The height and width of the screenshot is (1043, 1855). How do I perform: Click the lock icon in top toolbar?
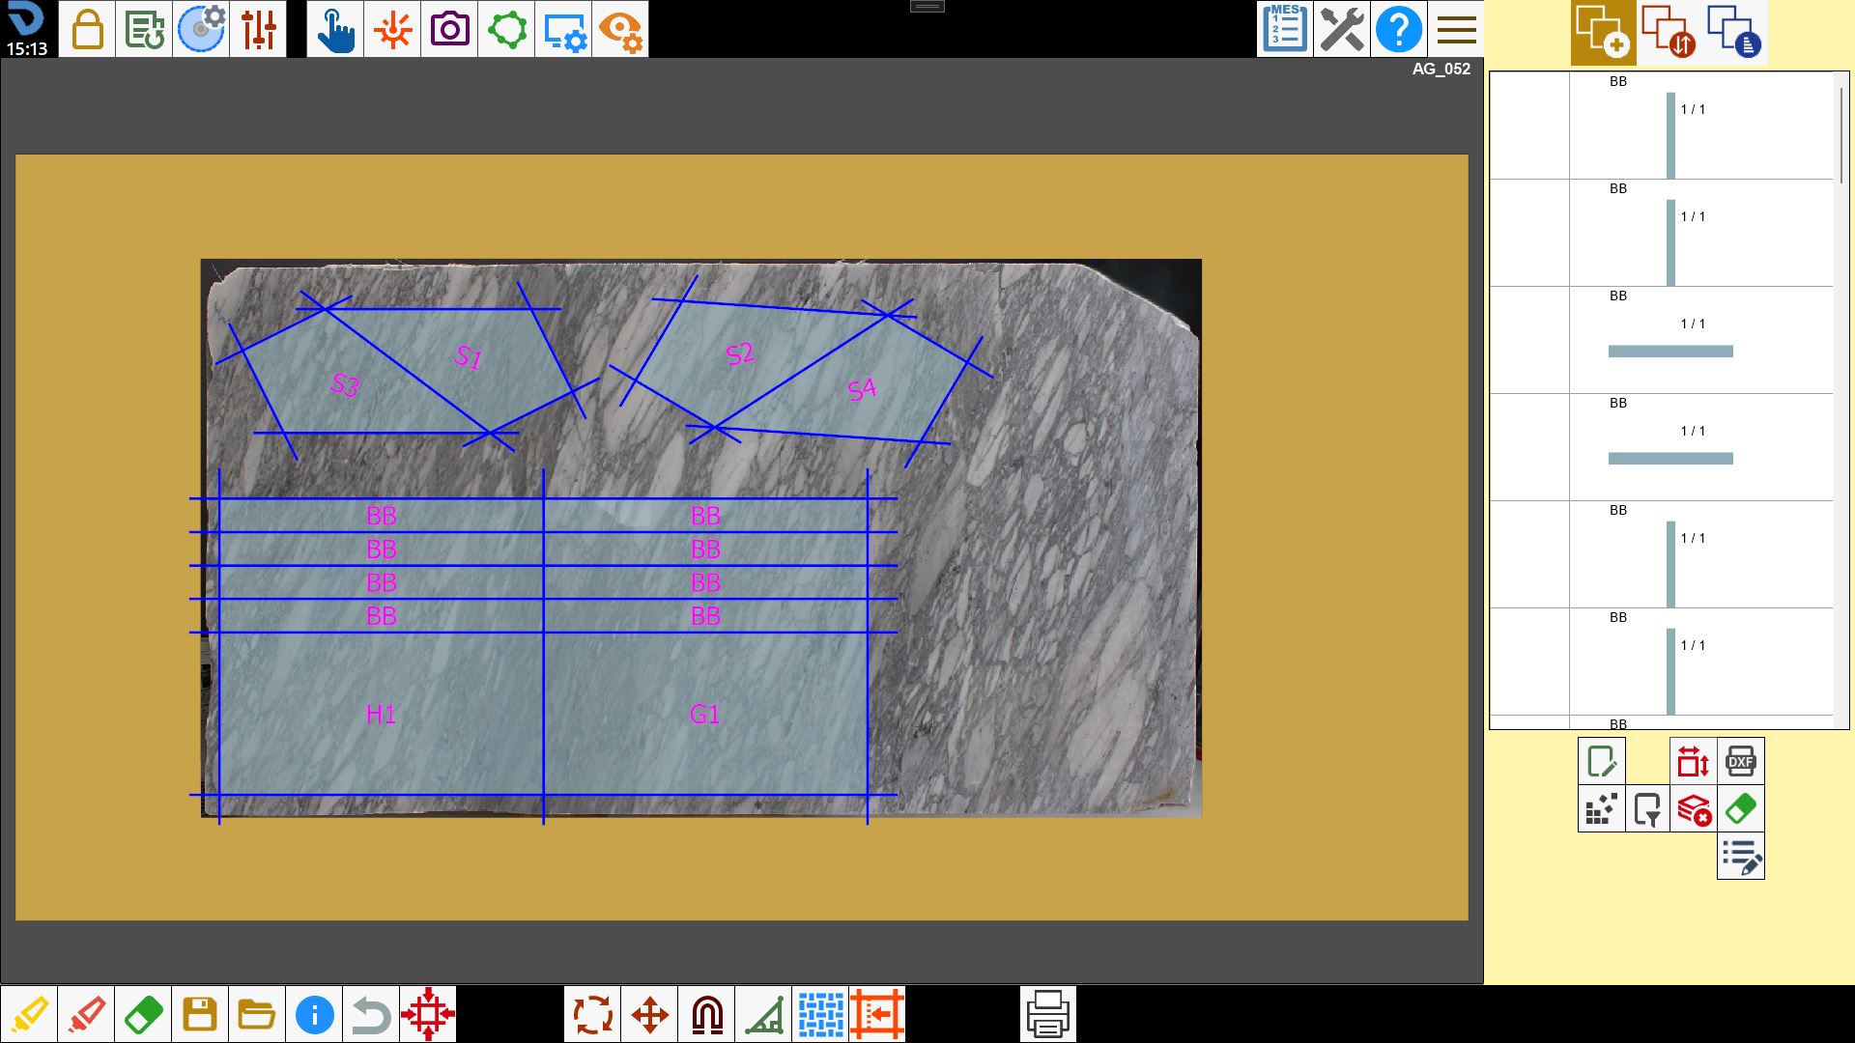pyautogui.click(x=87, y=29)
